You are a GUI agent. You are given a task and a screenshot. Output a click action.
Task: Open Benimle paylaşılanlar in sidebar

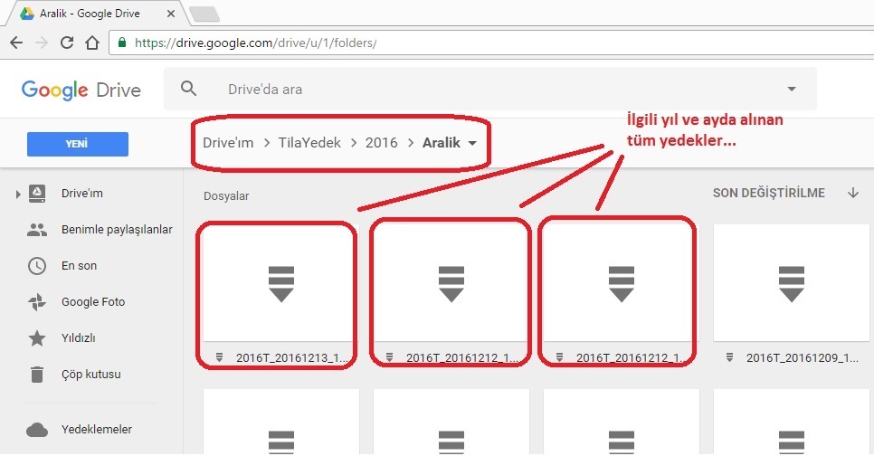(117, 230)
